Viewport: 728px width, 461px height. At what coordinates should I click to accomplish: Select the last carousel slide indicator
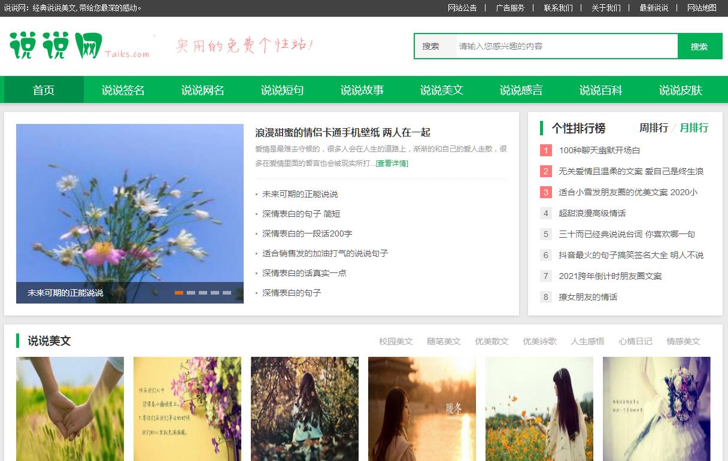[x=227, y=293]
